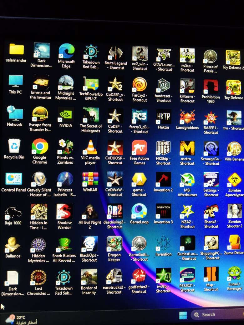Click the Microsoft Edge shortcut icon

(66, 51)
